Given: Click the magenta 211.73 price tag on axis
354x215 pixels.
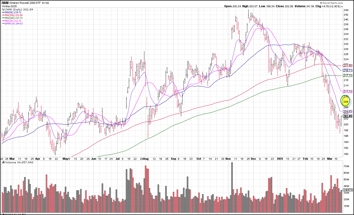Looking at the screenshot, I should coord(347,91).
